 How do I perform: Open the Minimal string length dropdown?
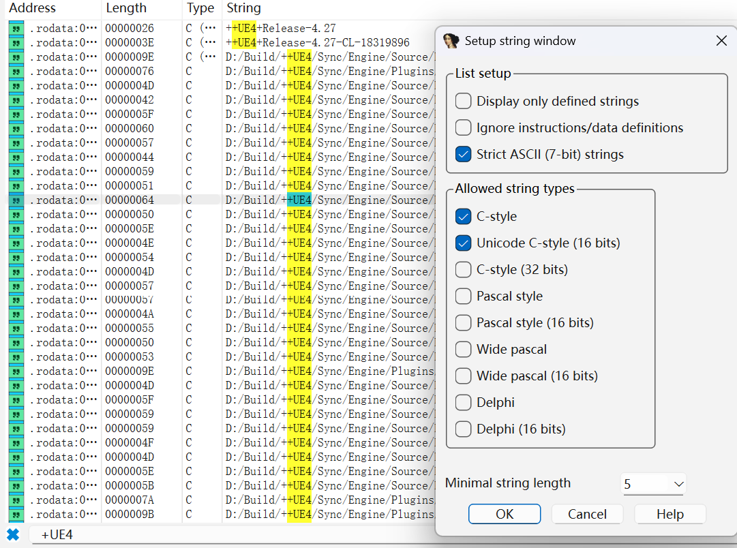coord(653,484)
